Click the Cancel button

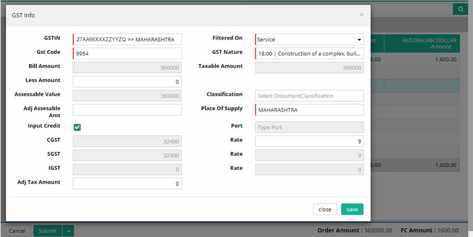click(17, 231)
